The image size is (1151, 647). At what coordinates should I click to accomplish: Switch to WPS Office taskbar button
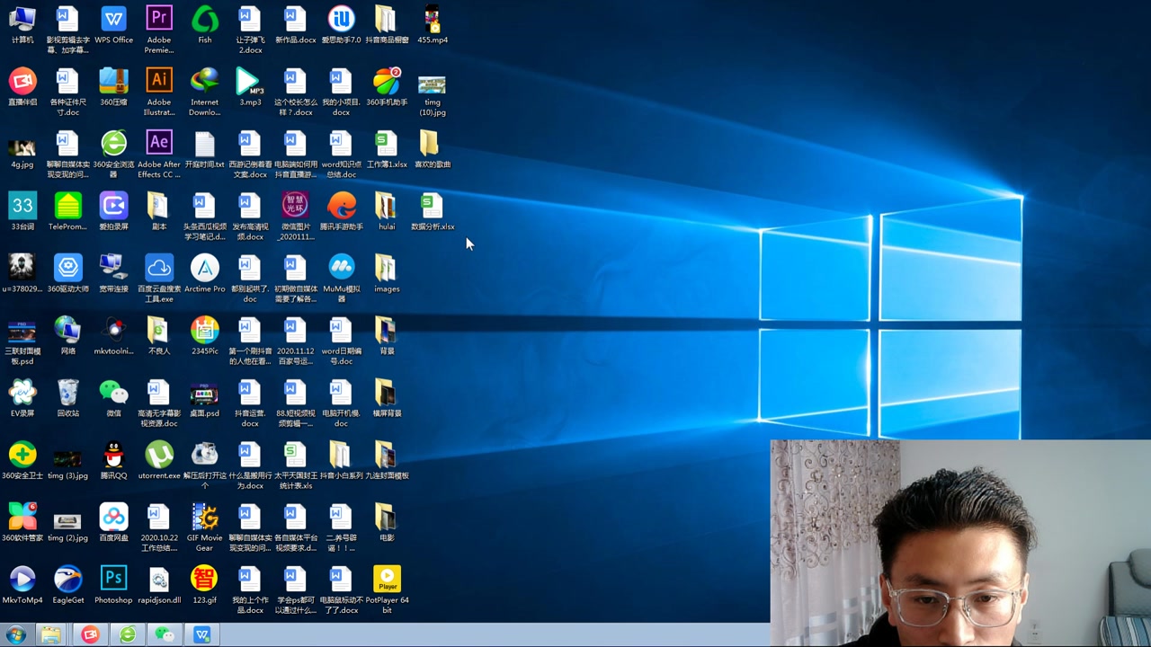pyautogui.click(x=201, y=634)
